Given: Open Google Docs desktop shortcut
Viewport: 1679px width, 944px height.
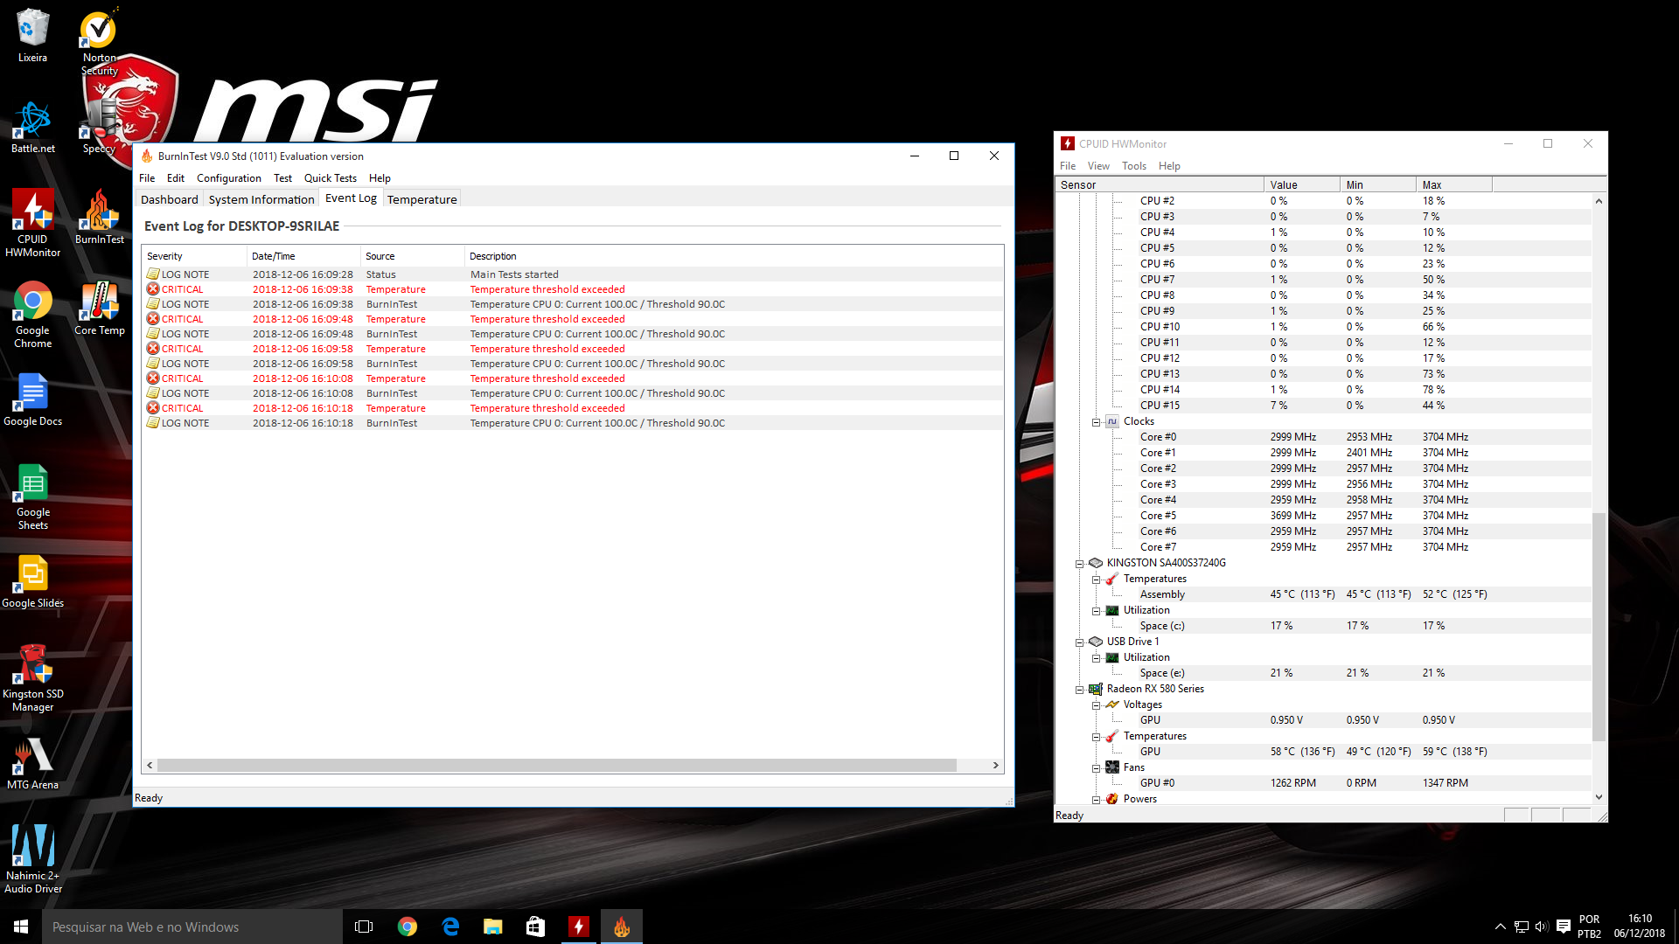Looking at the screenshot, I should pyautogui.click(x=32, y=399).
